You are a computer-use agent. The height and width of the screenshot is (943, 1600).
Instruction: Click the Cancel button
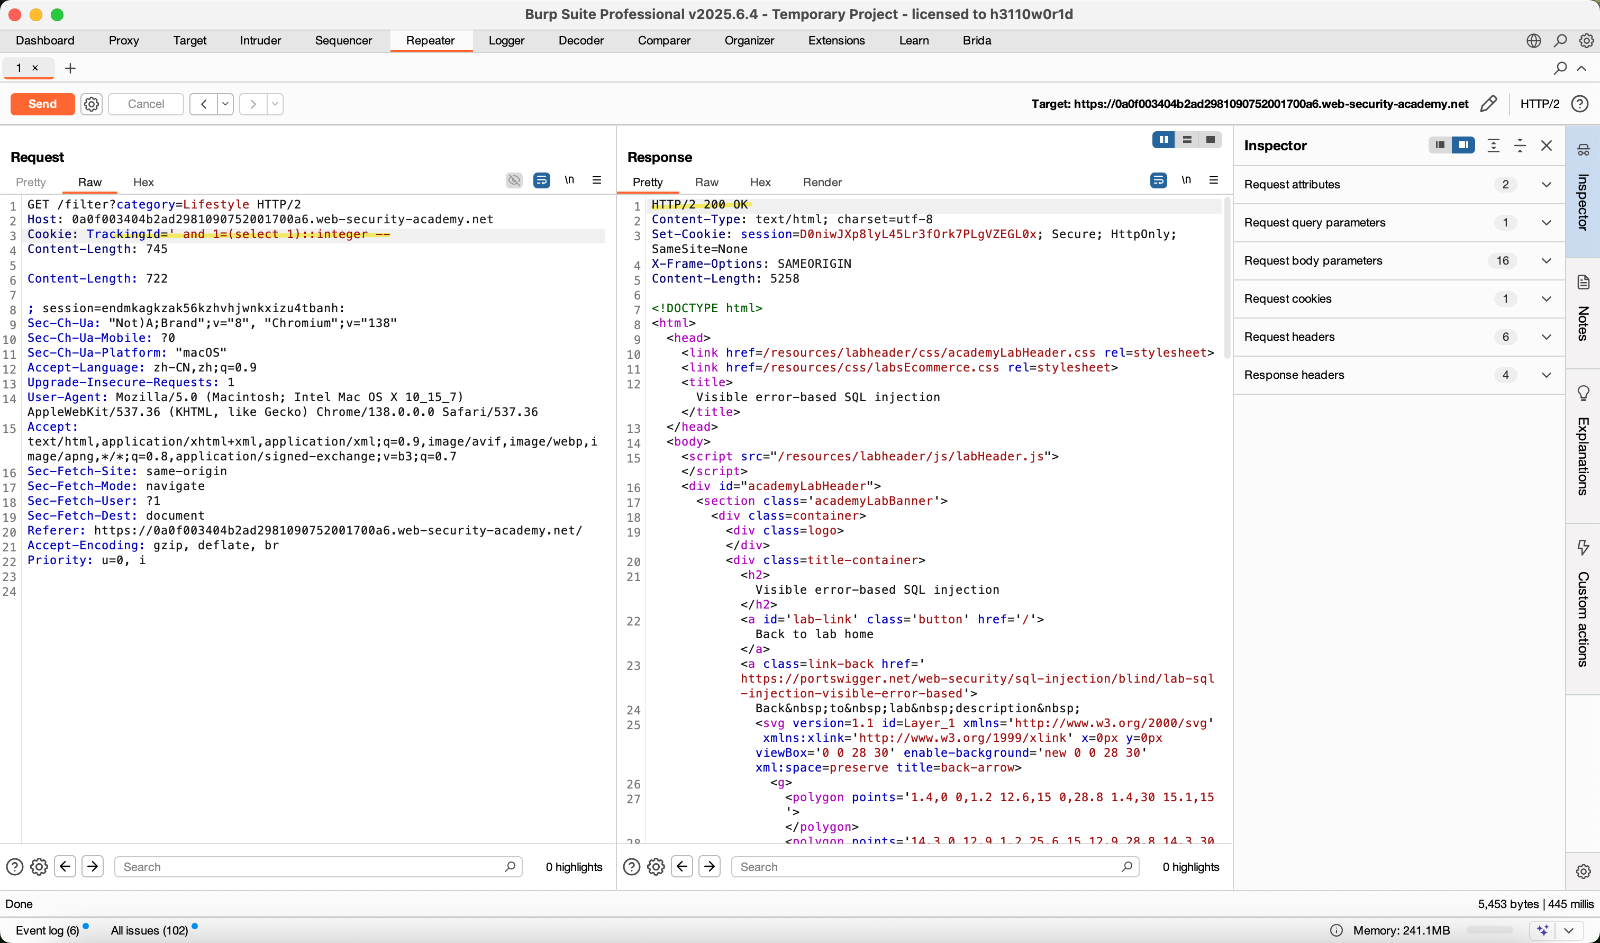[146, 104]
